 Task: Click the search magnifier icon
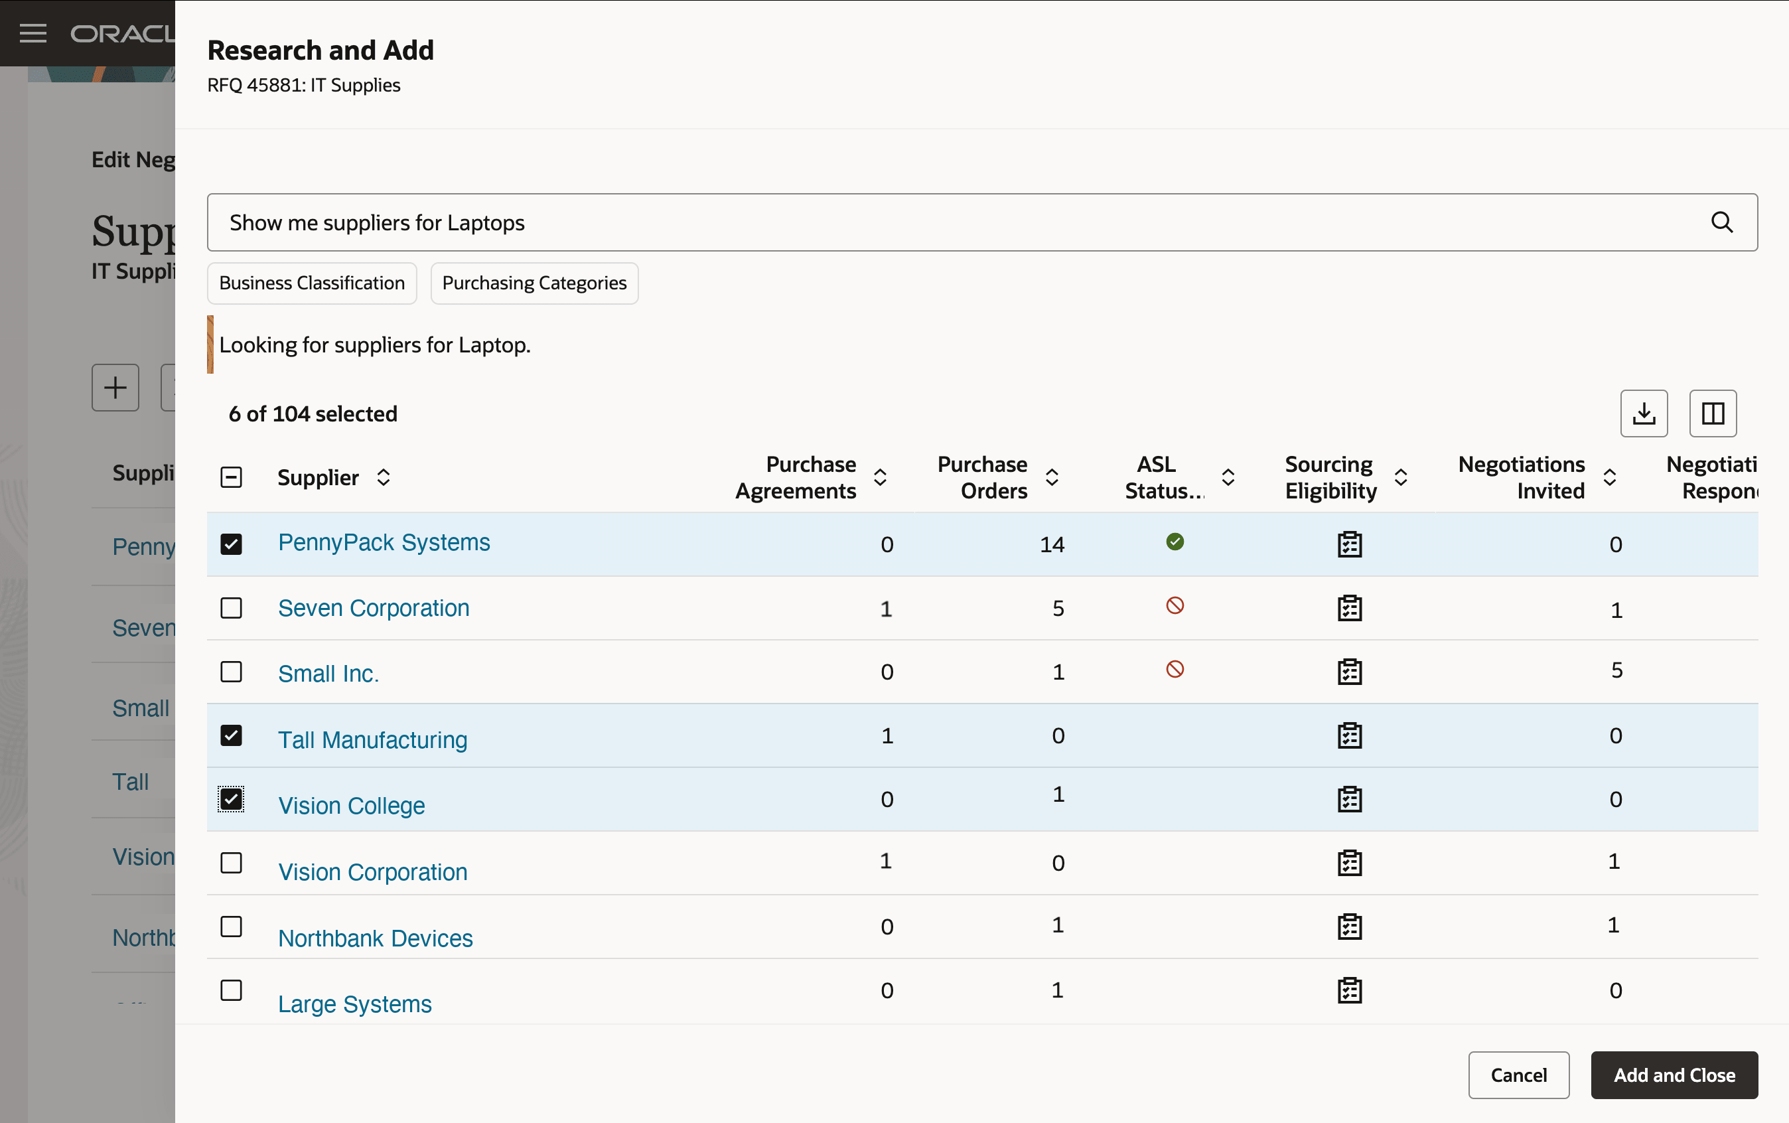(1721, 222)
